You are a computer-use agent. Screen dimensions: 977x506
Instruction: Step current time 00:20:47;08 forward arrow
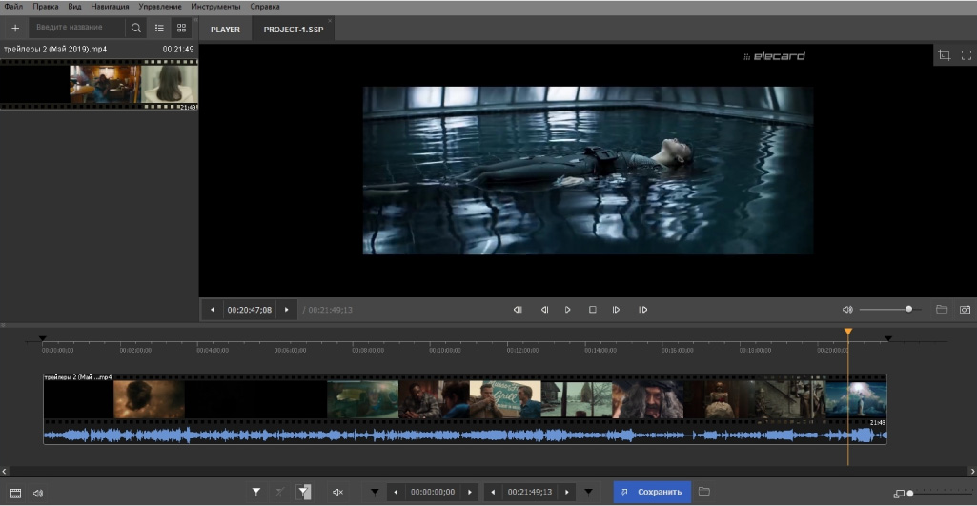(287, 310)
